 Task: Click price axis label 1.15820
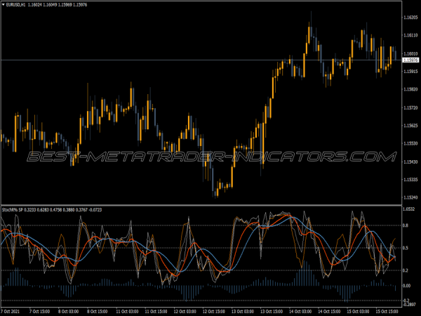(x=410, y=89)
